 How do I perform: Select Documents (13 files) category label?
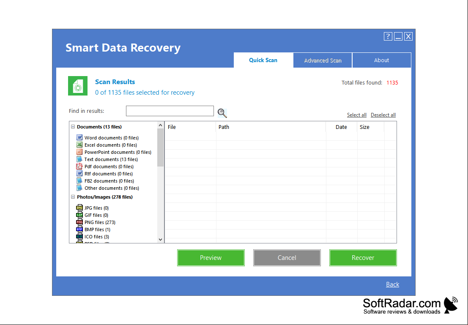(x=99, y=127)
